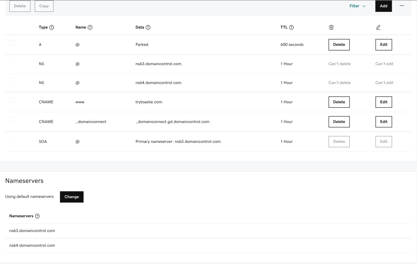
Task: Delete the _domainconnect CNAME record
Action: pyautogui.click(x=339, y=122)
